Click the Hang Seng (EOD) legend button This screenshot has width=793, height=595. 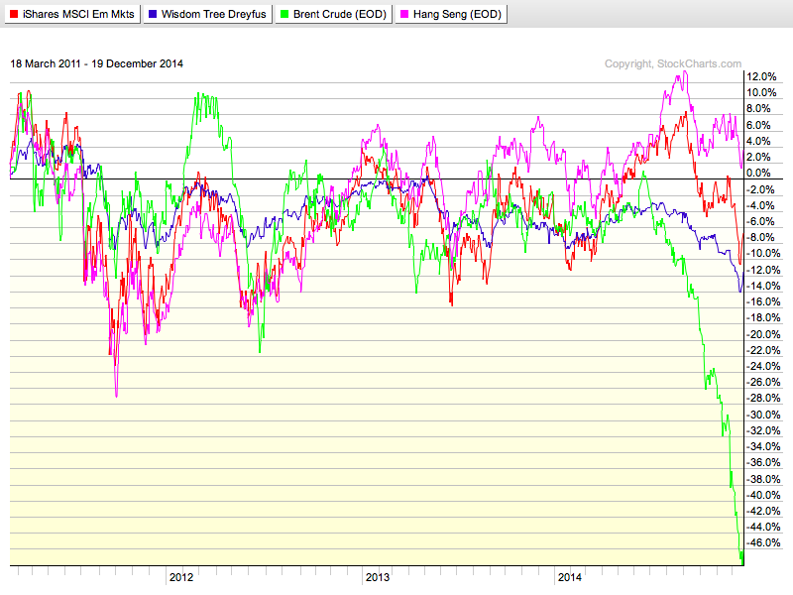(x=451, y=14)
